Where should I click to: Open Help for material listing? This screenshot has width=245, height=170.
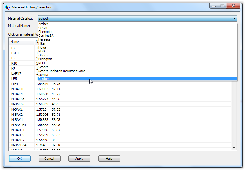tap(109, 159)
